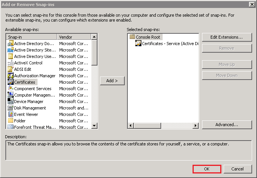Select the Active Directory Domains snap-in icon
Viewport: 257px width, 178px height.
(x=11, y=44)
